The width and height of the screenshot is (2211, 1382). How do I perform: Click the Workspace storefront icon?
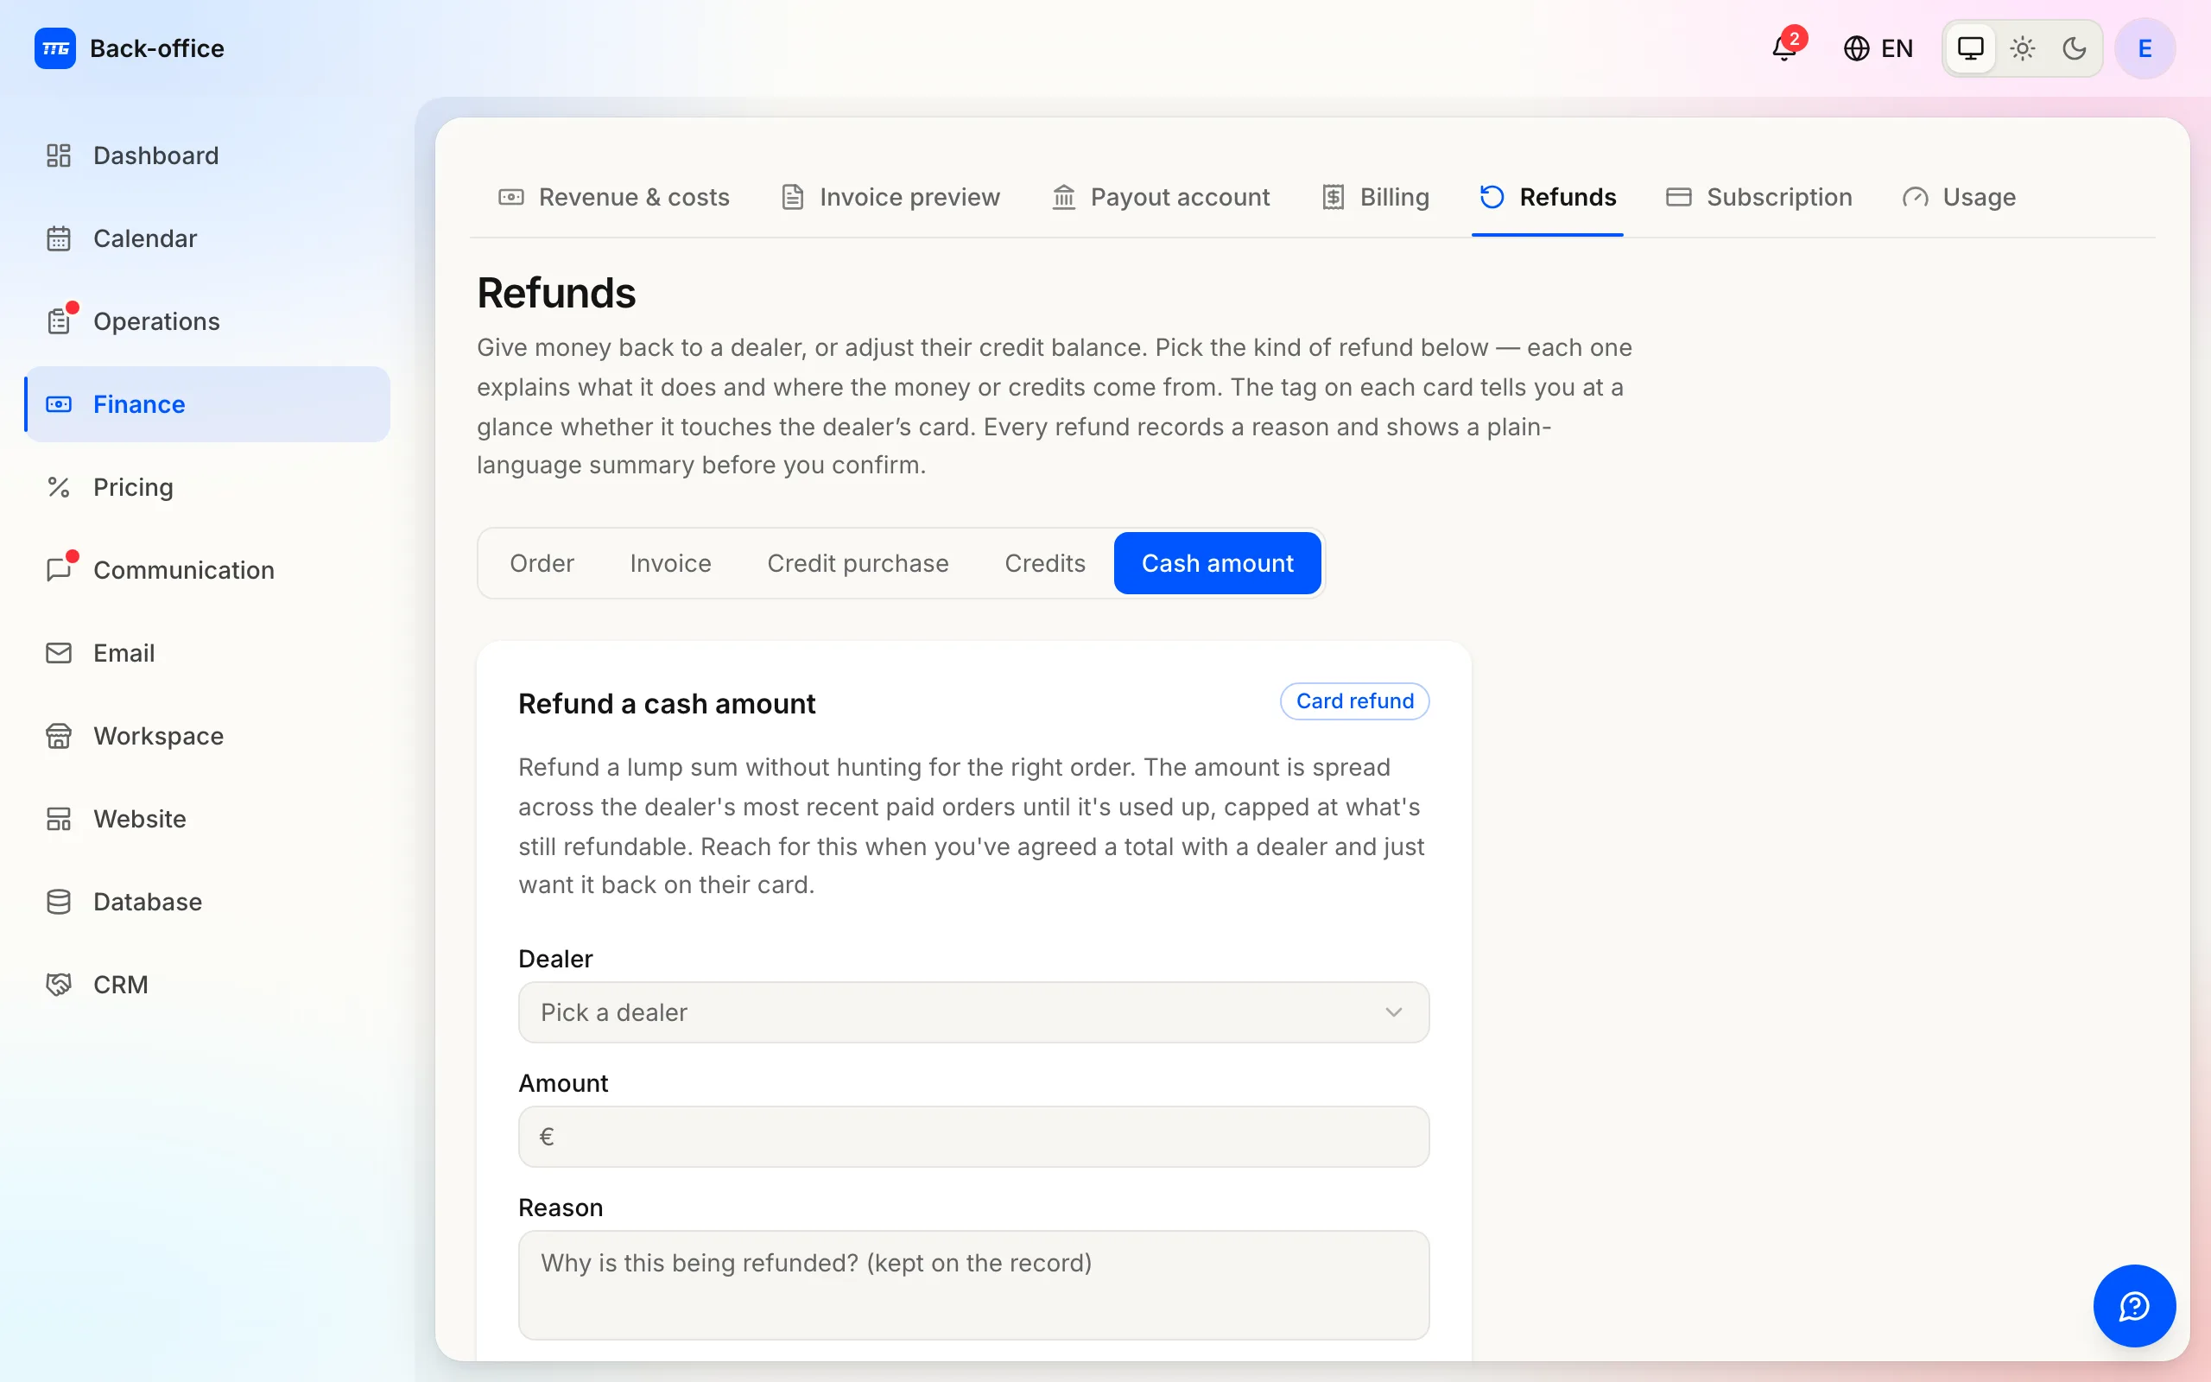59,736
